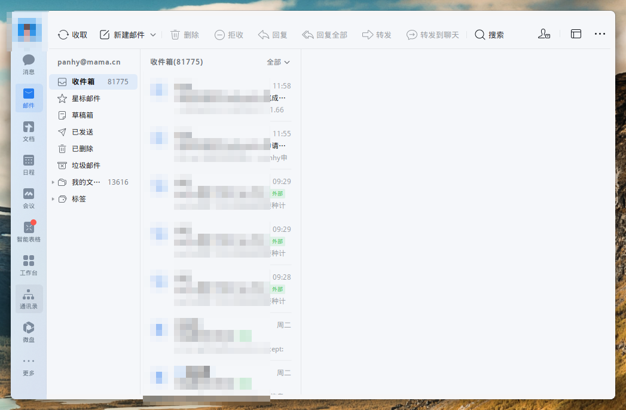626x410 pixels.
Task: Expand the 我的文… folder tree arrow
Action: [53, 182]
